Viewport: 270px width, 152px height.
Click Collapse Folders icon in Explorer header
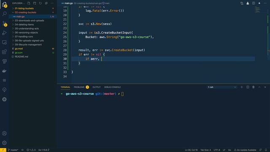46,3
